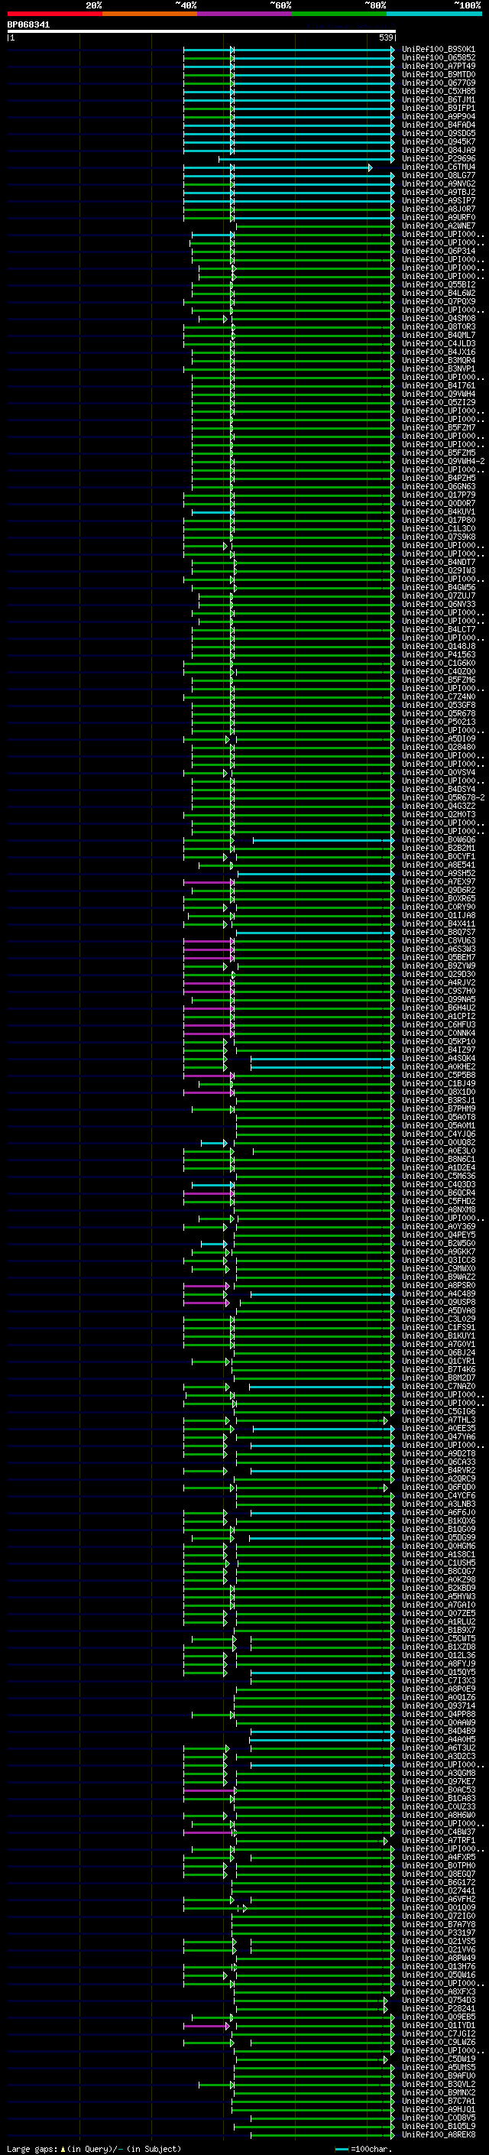Select the UniRef100_A6S3W3 label
Image resolution: width=489 pixels, height=2155 pixels.
click(x=438, y=949)
